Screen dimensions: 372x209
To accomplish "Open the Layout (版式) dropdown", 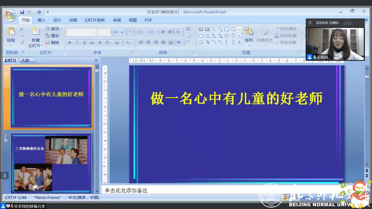I will [x=54, y=29].
